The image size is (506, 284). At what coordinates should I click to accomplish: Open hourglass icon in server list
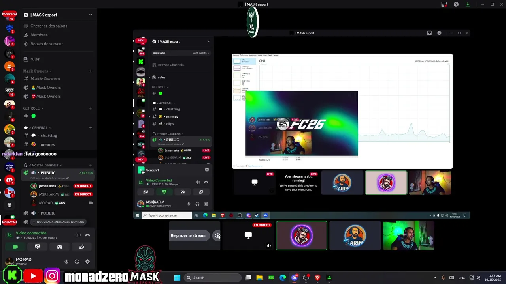tap(9, 205)
